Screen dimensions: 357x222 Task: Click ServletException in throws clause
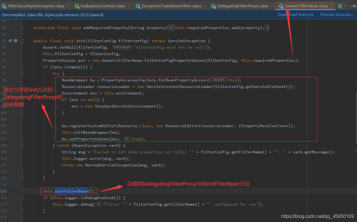click(187, 41)
